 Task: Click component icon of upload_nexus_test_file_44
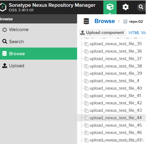tap(87, 118)
